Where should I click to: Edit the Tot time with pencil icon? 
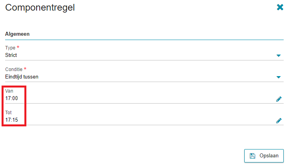point(279,121)
